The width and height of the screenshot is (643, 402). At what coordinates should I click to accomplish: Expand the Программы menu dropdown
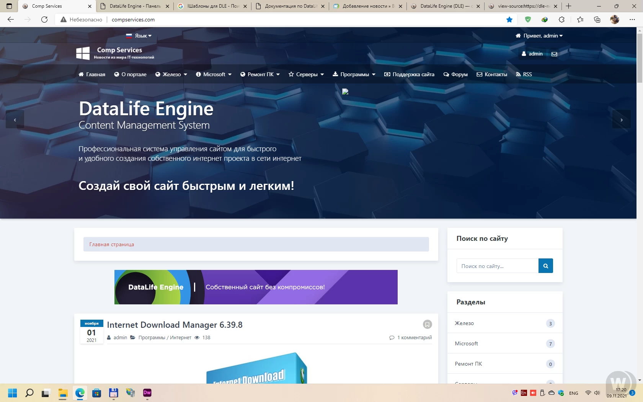pos(354,74)
